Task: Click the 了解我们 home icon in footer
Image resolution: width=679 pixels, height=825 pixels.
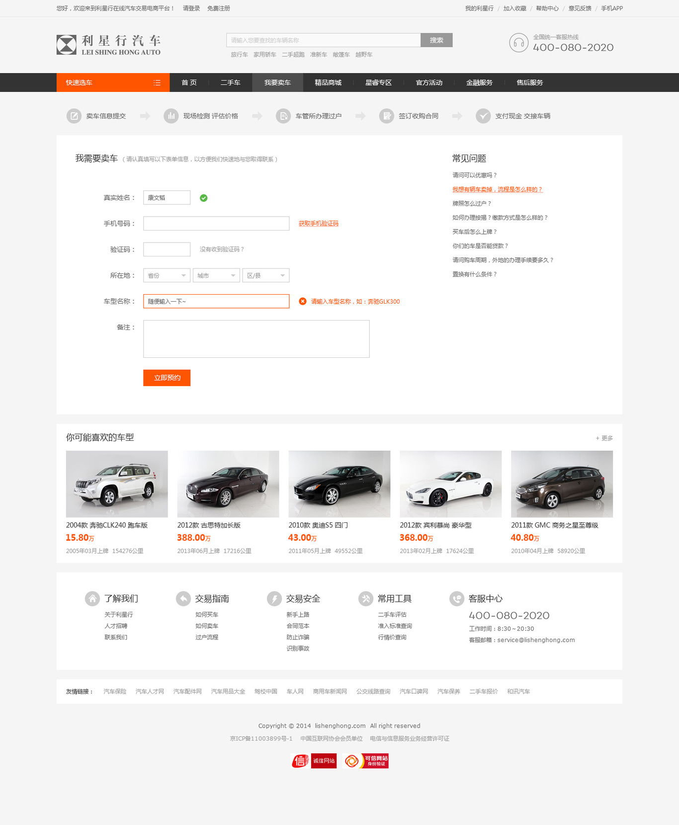Action: (92, 598)
